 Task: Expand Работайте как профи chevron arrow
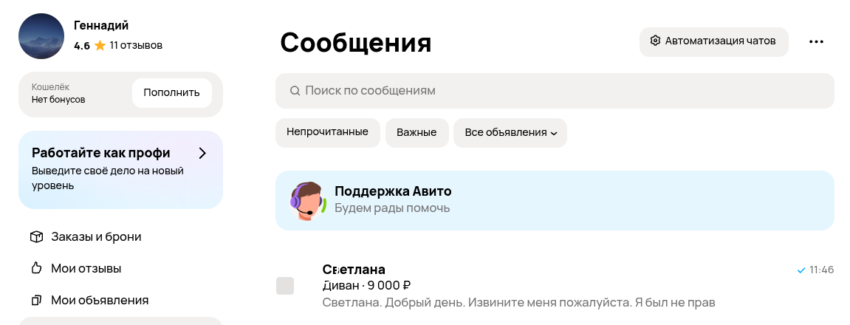203,153
